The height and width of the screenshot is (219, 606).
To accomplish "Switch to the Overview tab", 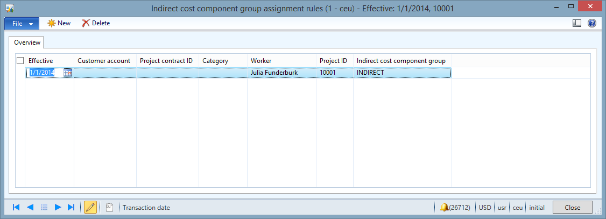I will tap(27, 42).
